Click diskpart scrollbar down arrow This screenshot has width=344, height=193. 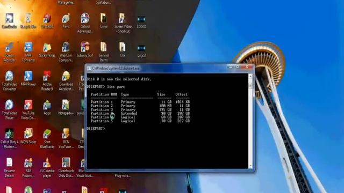coord(250,167)
